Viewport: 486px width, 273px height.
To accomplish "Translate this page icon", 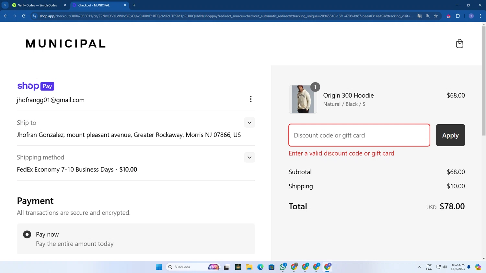I will coord(420,16).
